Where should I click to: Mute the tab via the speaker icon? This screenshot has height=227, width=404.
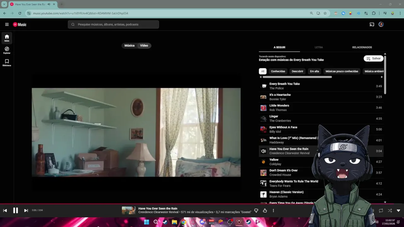(x=49, y=4)
